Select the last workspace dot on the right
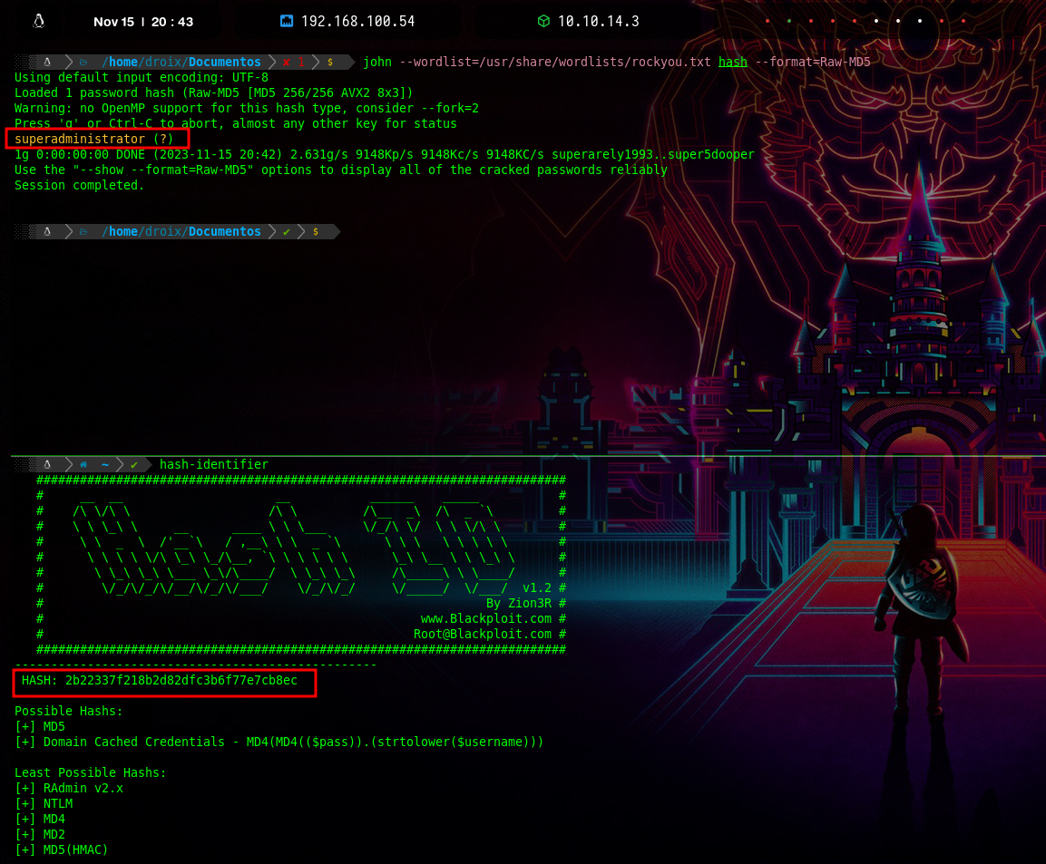This screenshot has height=864, width=1046. pyautogui.click(x=963, y=21)
